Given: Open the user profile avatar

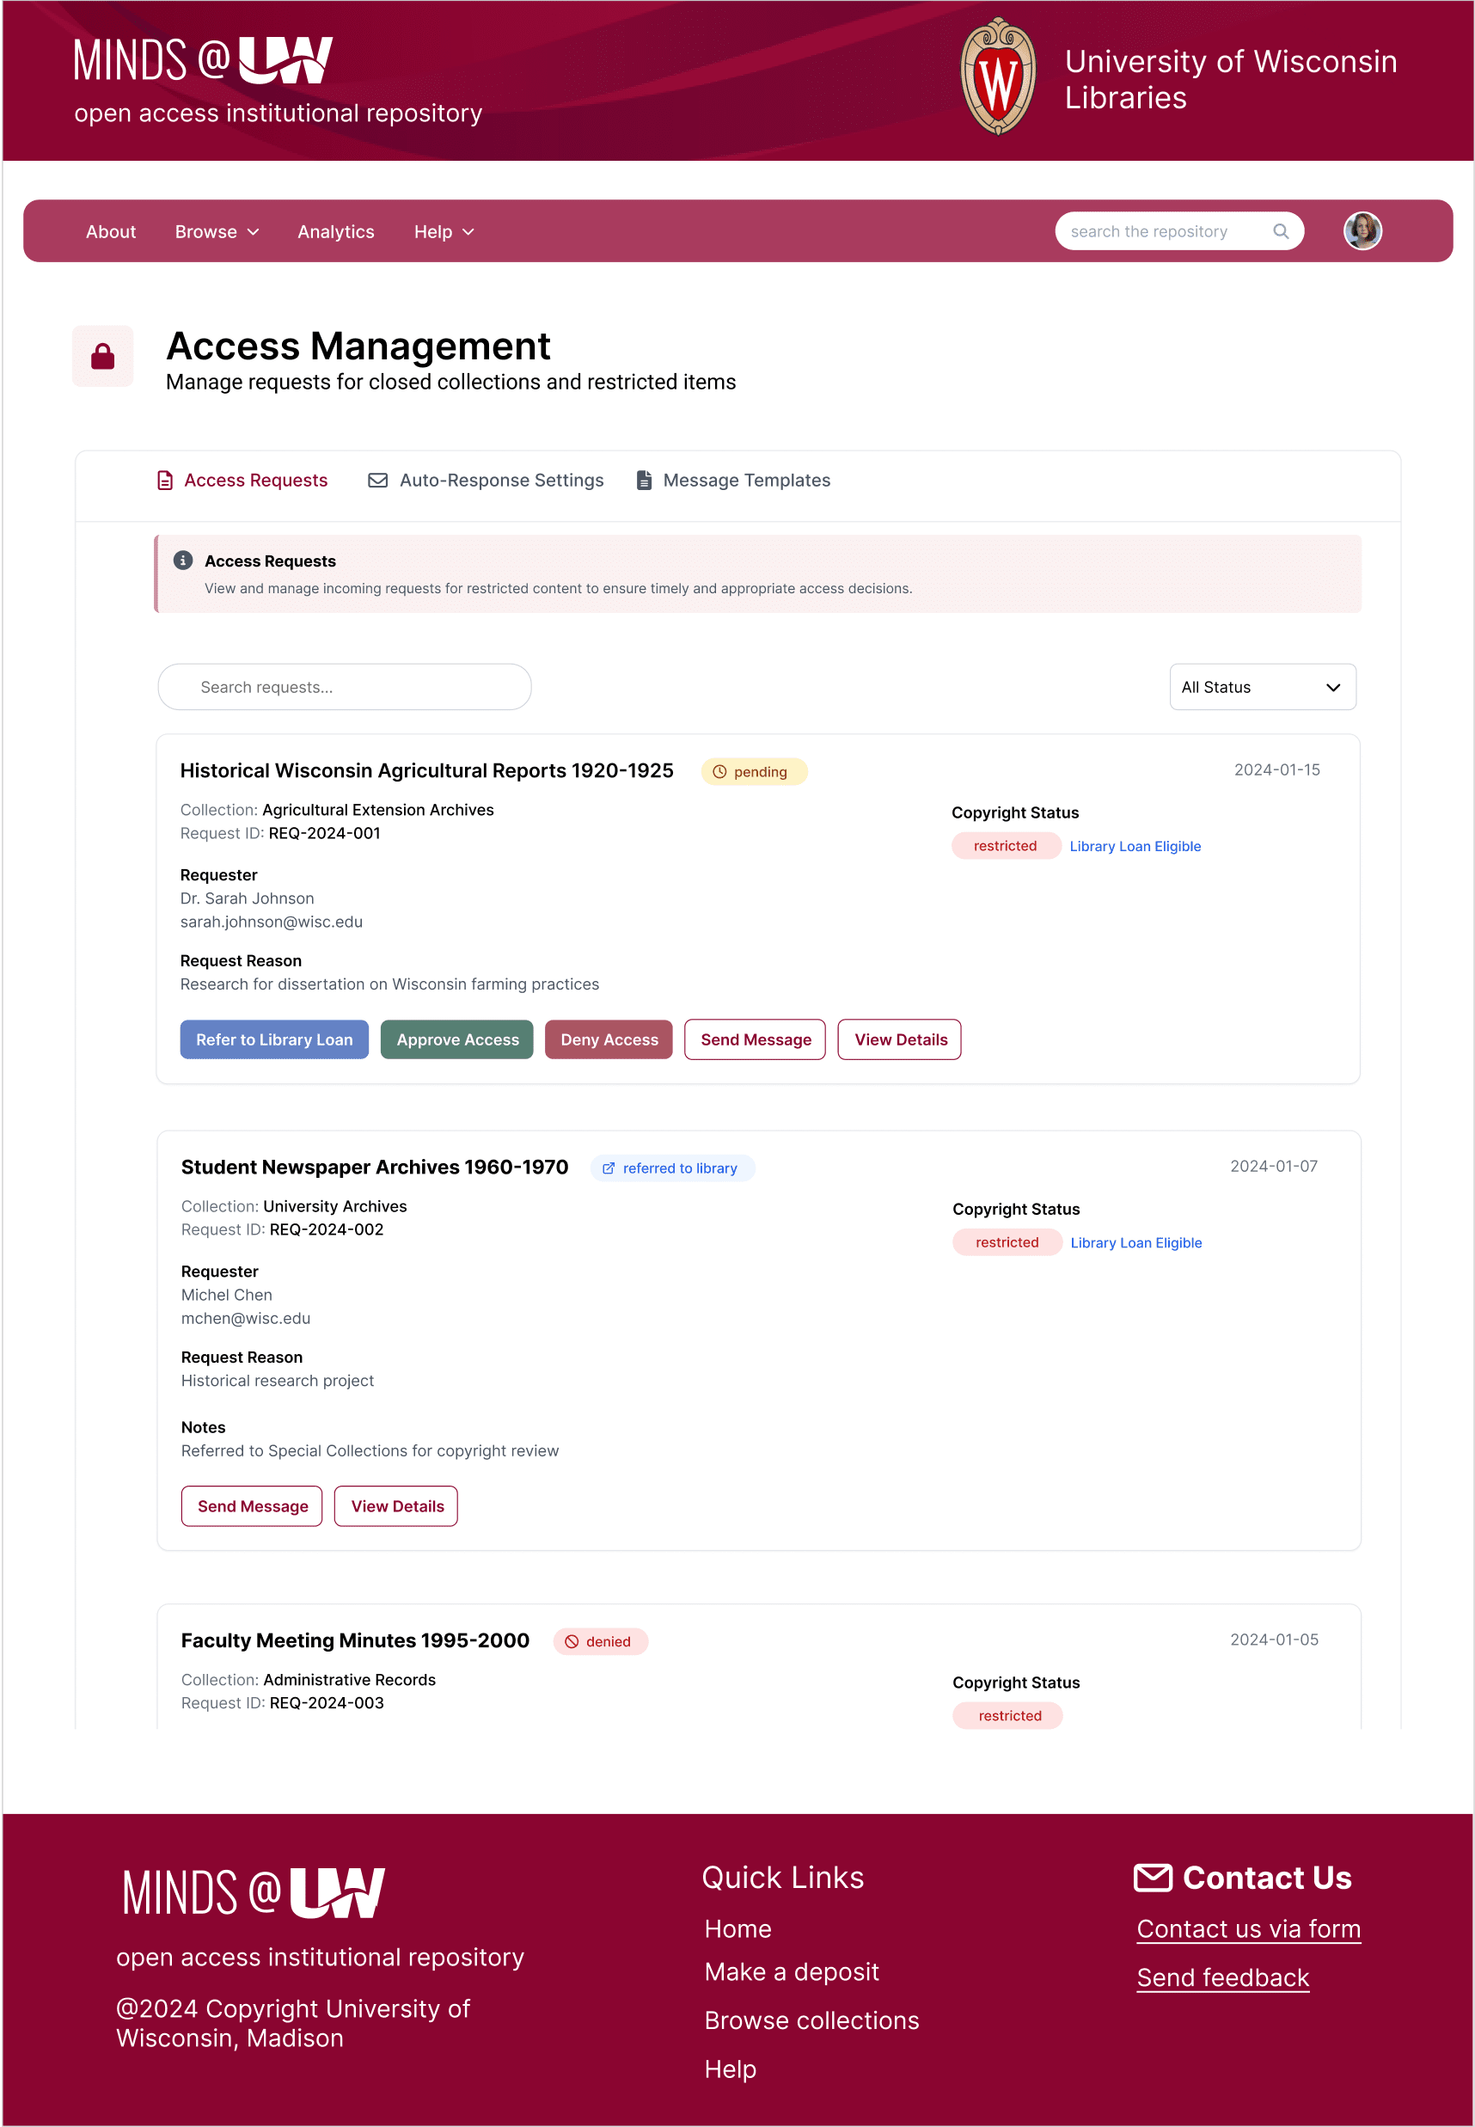Looking at the screenshot, I should 1362,231.
